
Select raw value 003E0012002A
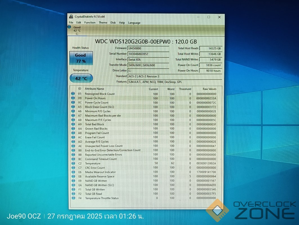tap(206, 163)
